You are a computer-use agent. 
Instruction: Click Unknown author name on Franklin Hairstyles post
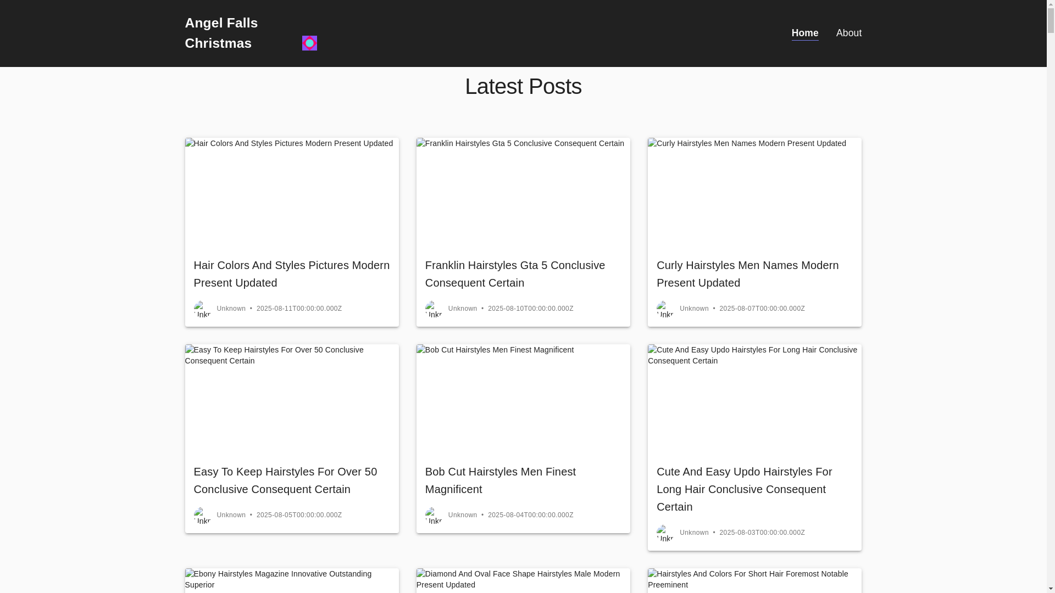coord(463,309)
